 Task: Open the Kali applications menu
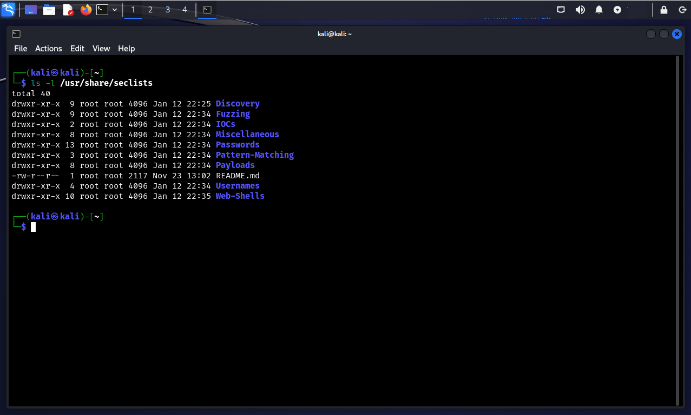8,9
